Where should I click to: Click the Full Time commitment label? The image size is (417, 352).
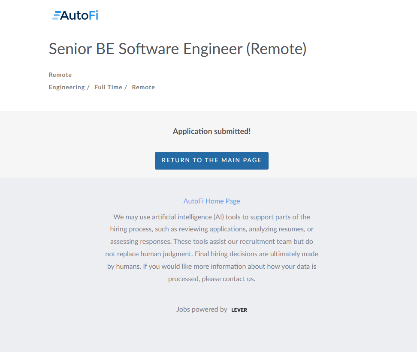click(108, 87)
